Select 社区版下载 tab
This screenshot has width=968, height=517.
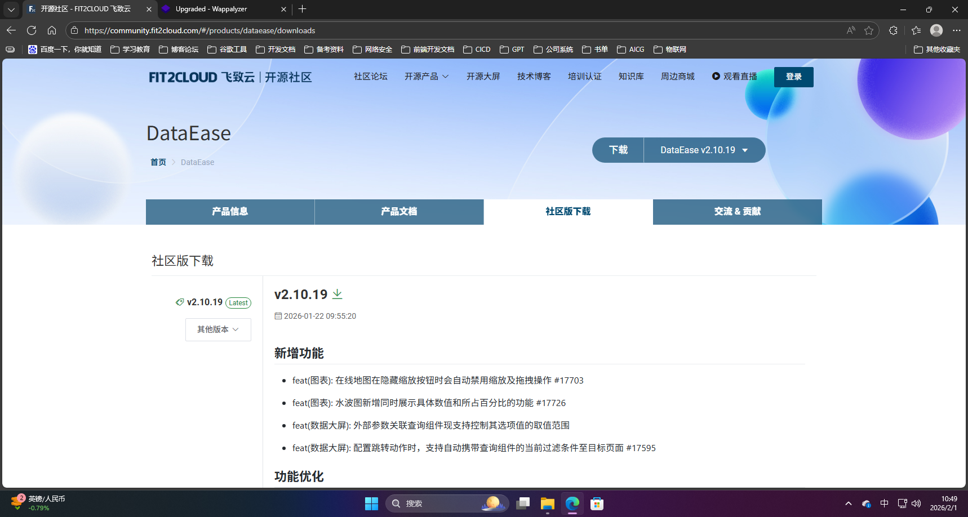[x=568, y=212]
